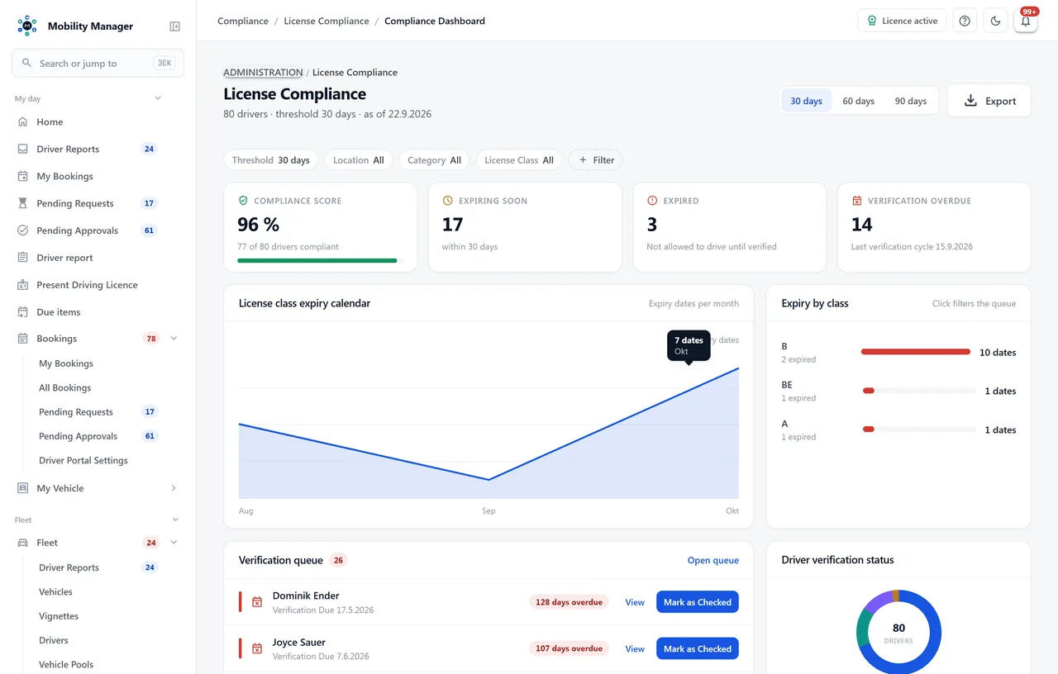This screenshot has height=674, width=1058.
Task: Export the compliance report
Action: (989, 101)
